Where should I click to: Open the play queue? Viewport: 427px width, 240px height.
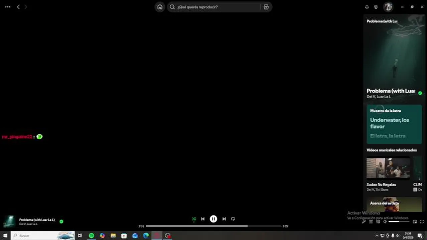click(371, 222)
